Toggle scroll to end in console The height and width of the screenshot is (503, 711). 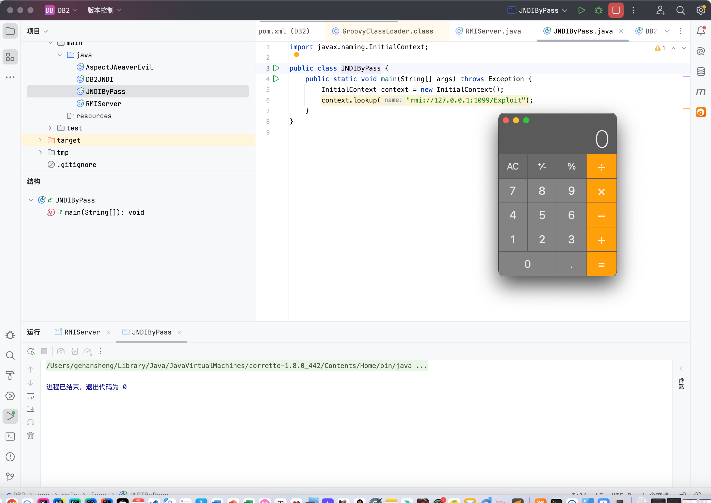pos(30,409)
